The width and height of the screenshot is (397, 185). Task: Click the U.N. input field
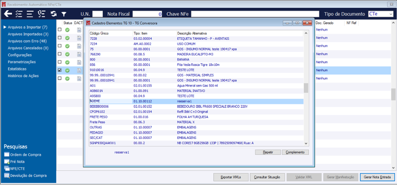point(97,14)
